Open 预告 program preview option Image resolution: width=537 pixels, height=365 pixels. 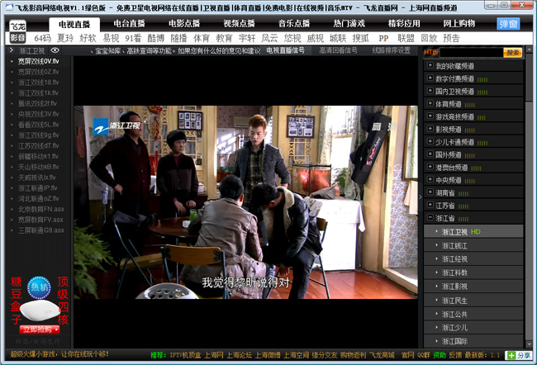pos(451,38)
